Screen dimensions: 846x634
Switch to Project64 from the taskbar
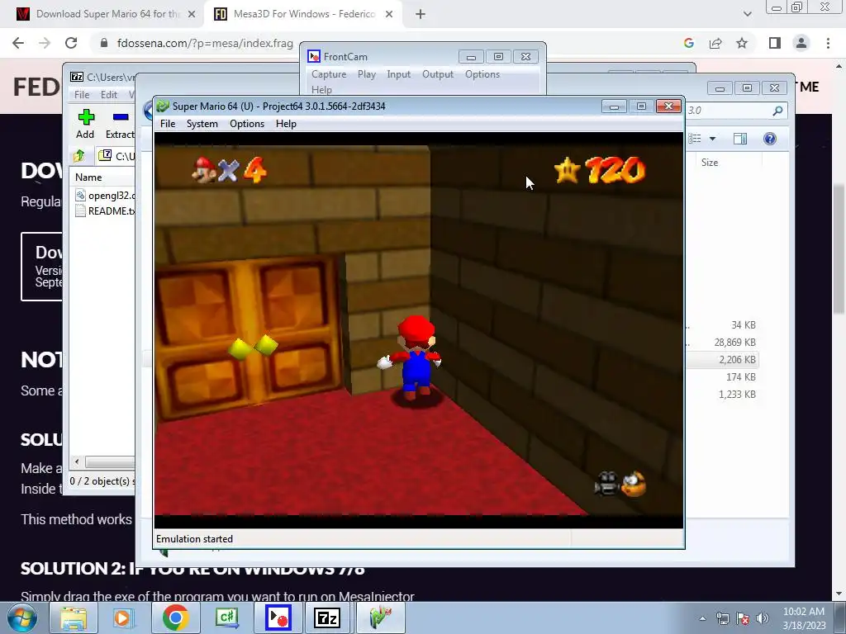coord(380,617)
